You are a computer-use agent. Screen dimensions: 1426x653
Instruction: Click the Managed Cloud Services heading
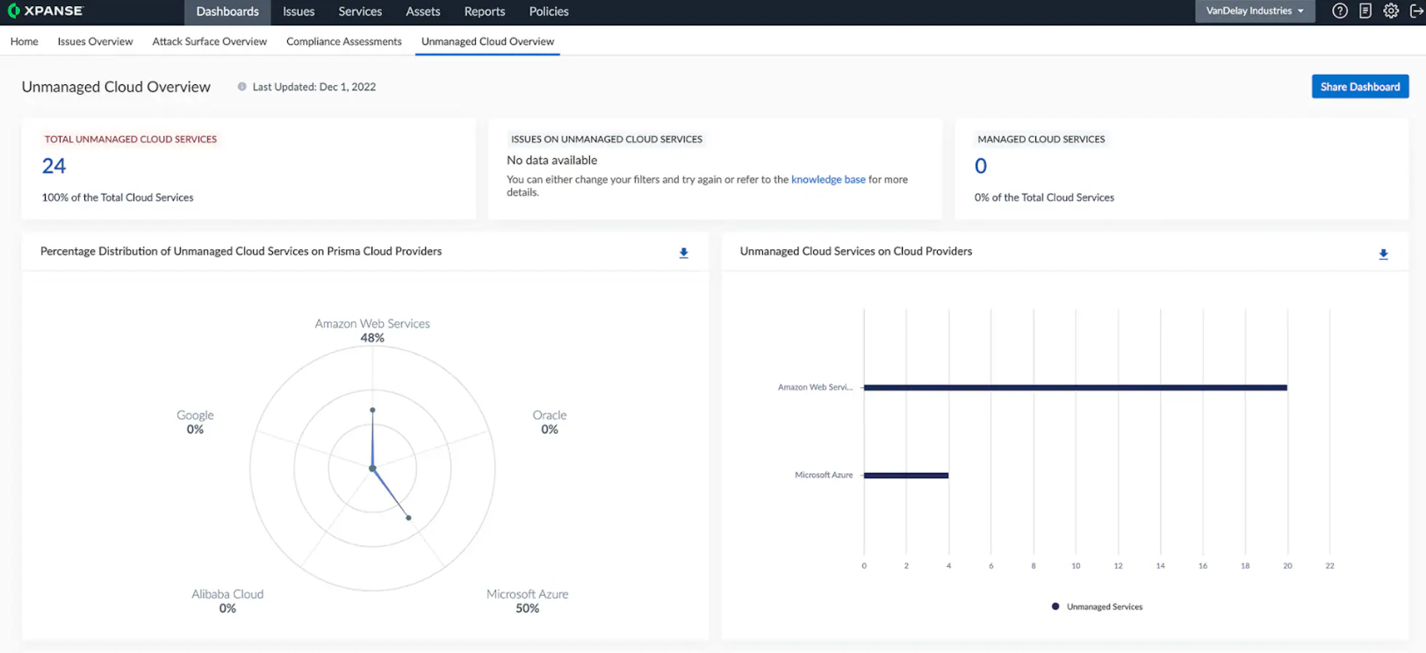point(1041,139)
